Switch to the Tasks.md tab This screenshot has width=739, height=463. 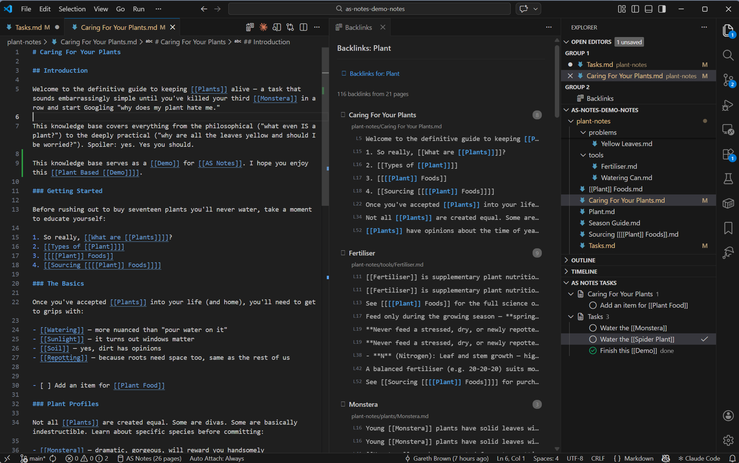[29, 27]
